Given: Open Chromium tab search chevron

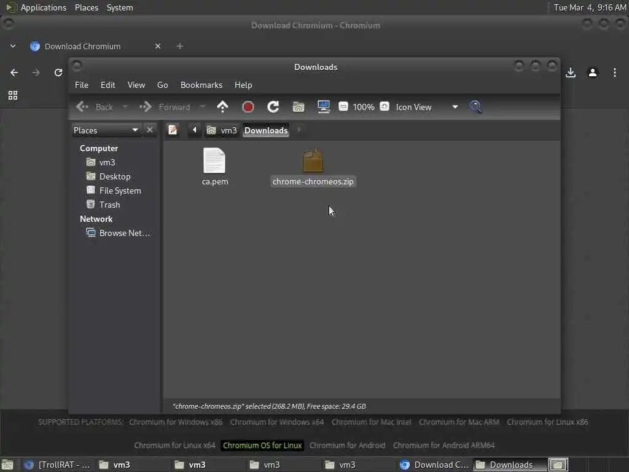Looking at the screenshot, I should (x=13, y=46).
